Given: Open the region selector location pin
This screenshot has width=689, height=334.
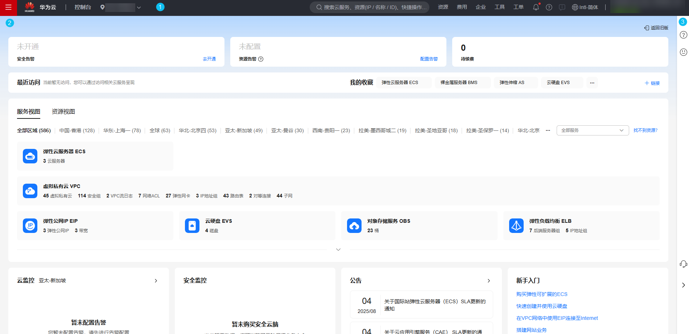Looking at the screenshot, I should [x=102, y=7].
